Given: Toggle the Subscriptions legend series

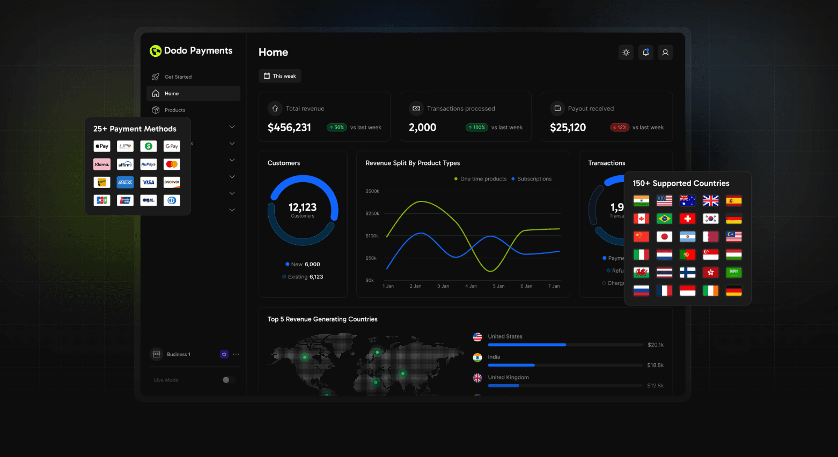Looking at the screenshot, I should tap(532, 179).
